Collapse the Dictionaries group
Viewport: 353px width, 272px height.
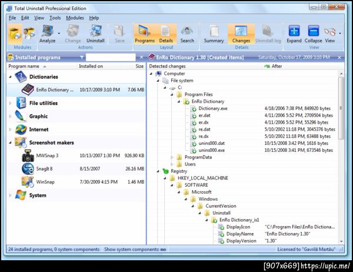[11, 77]
